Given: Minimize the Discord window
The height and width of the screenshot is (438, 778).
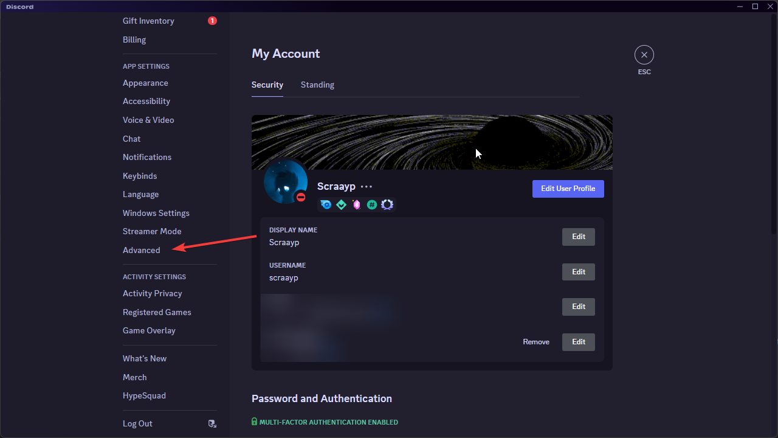Looking at the screenshot, I should click(x=740, y=6).
